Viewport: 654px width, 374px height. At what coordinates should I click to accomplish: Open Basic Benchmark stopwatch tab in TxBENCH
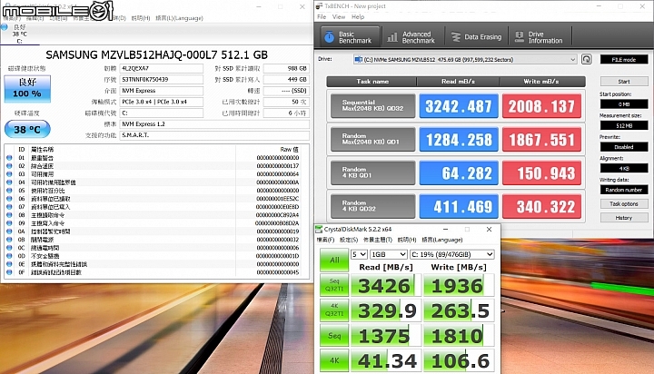351,37
